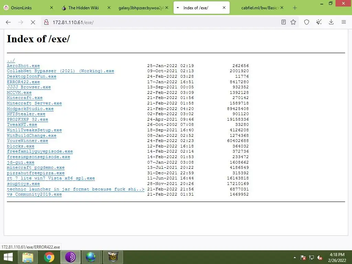This screenshot has width=352, height=264.
Task: Bookmark this page with the star
Action: (x=293, y=22)
